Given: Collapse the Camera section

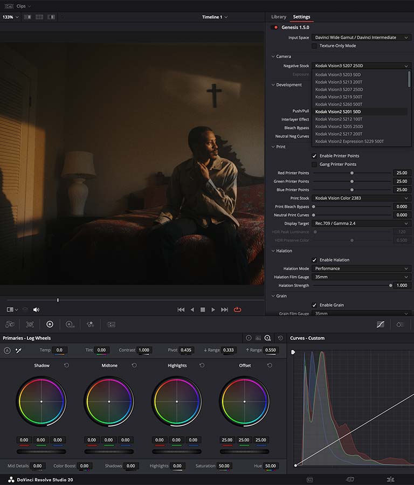Looking at the screenshot, I should pyautogui.click(x=273, y=57).
